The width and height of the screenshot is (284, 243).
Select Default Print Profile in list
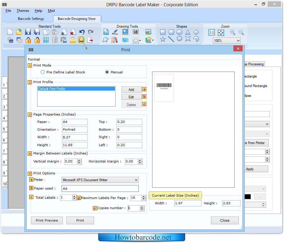(x=76, y=89)
